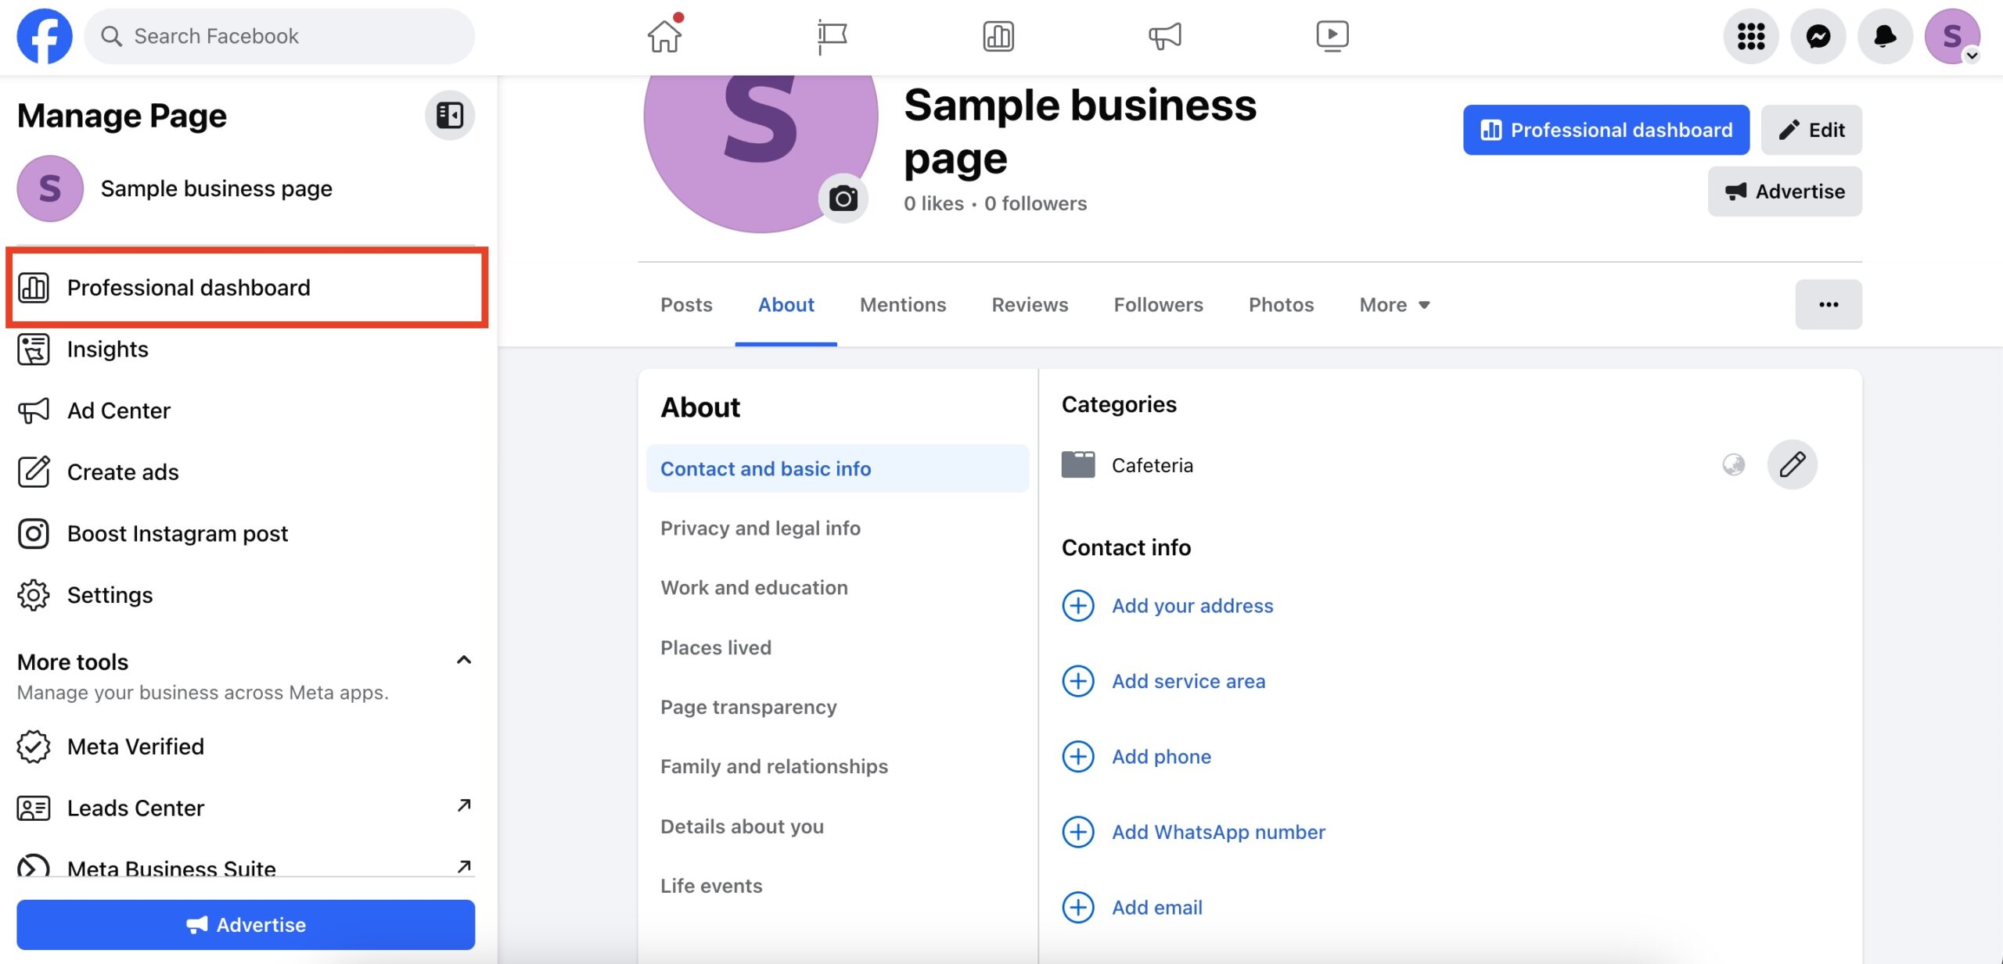Click the Ad Center icon
This screenshot has width=2003, height=964.
coord(33,409)
